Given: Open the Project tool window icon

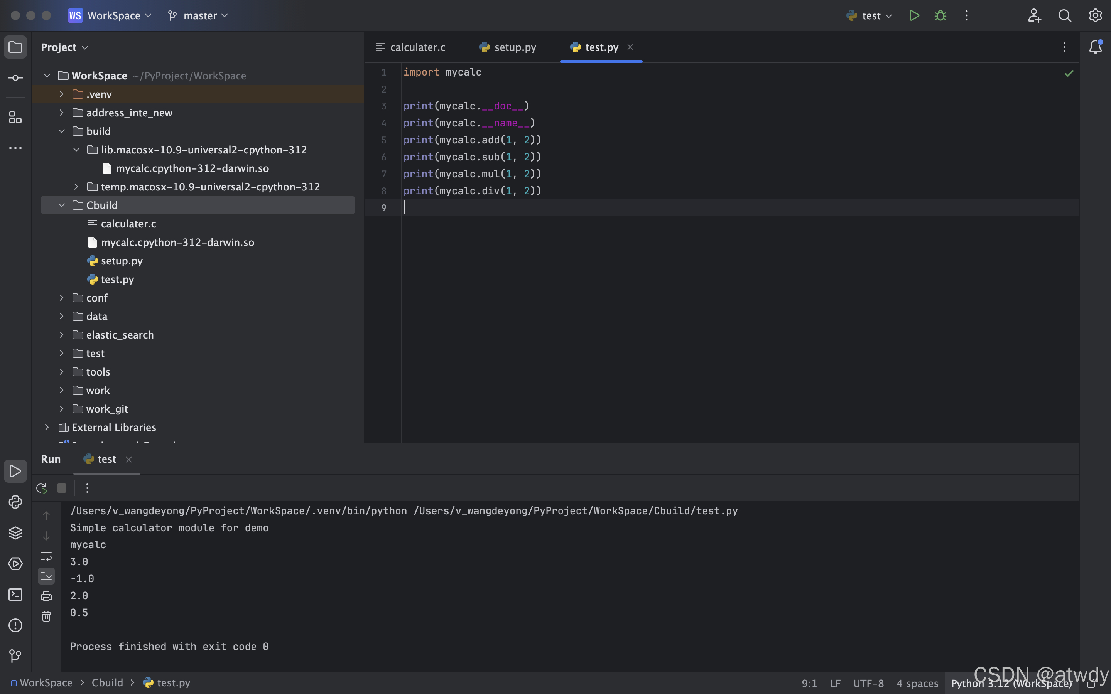Looking at the screenshot, I should 15,47.
